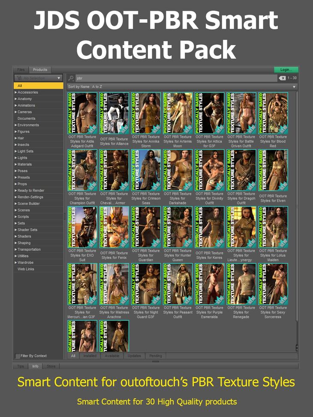The image size is (313, 417).
Task: Switch to the Installed filter tab
Action: (90, 356)
